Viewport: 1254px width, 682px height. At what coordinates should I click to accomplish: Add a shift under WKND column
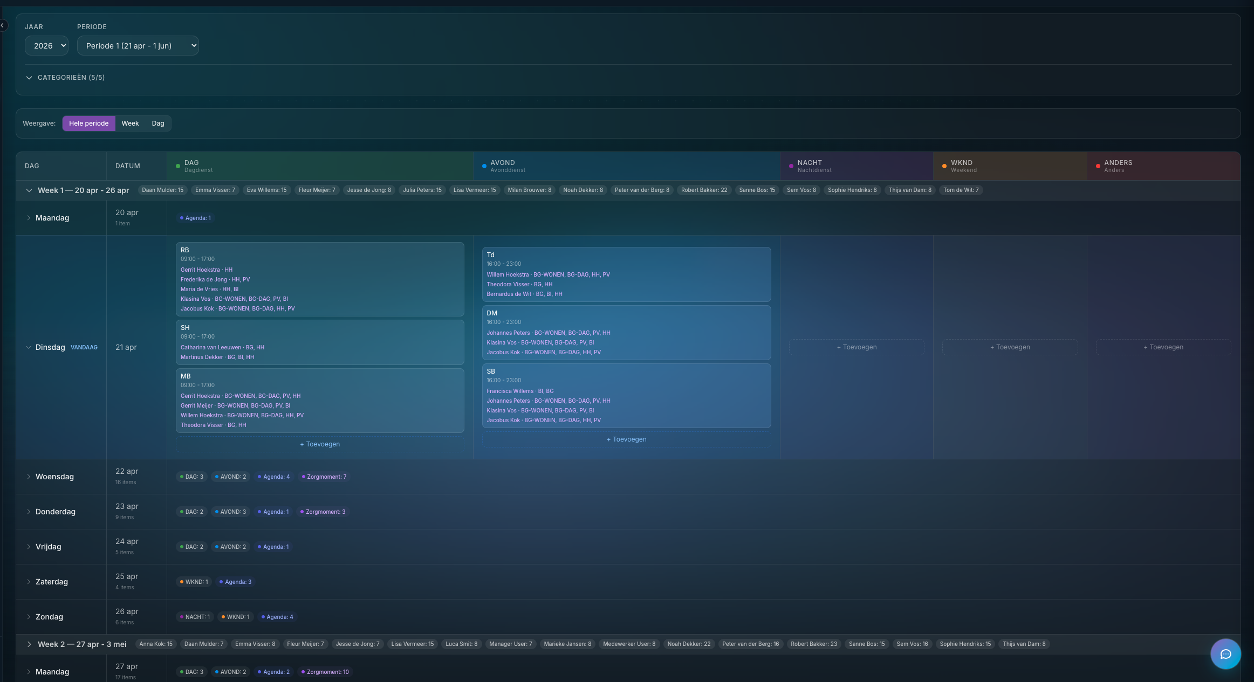coord(1010,347)
